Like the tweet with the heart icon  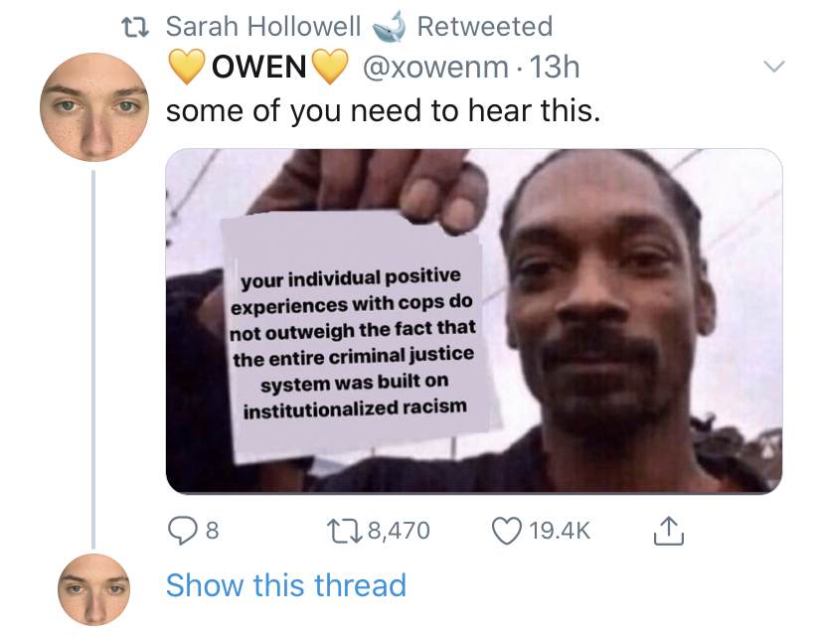[506, 531]
